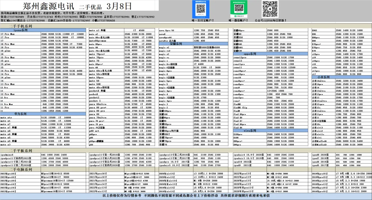Select price cell 256G 3200 512G 3400
Screen dimensions: 372x200
(x=349, y=81)
